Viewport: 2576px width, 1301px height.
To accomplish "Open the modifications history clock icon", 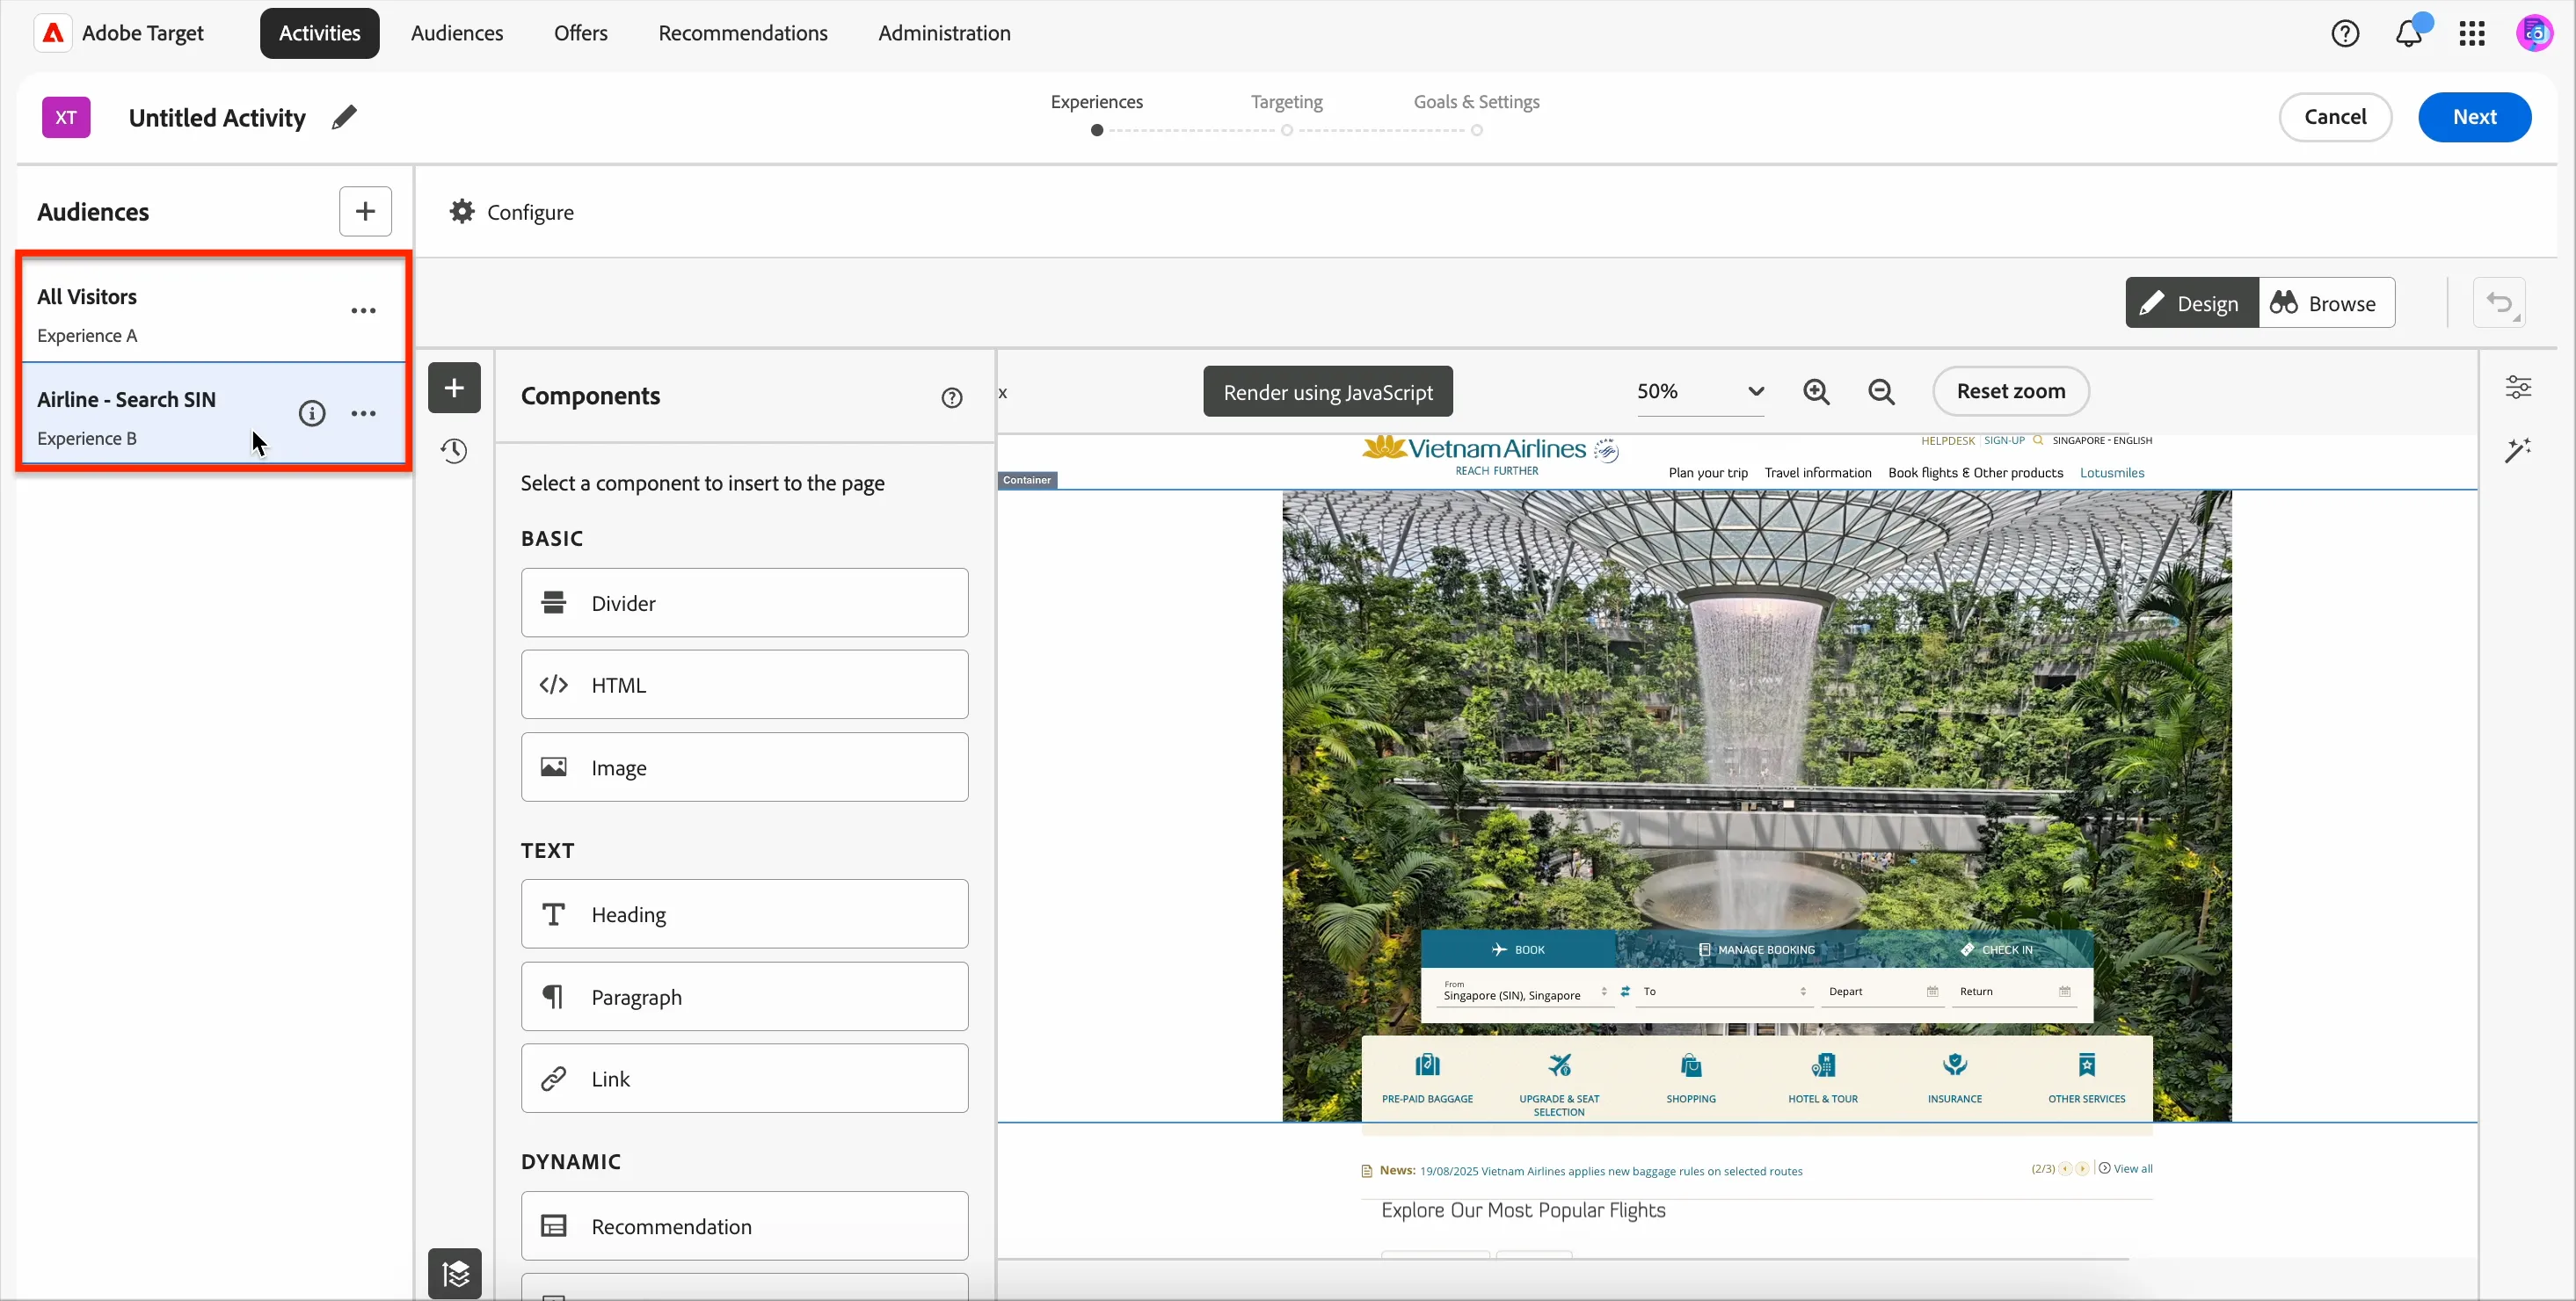I will 454,451.
